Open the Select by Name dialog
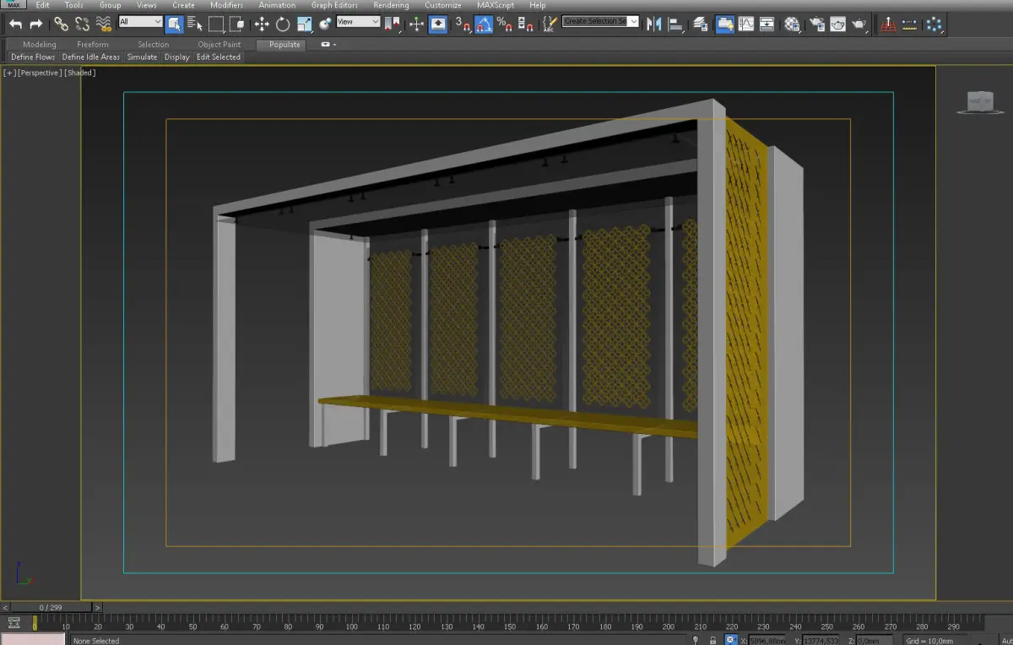1013x645 pixels. [x=195, y=24]
